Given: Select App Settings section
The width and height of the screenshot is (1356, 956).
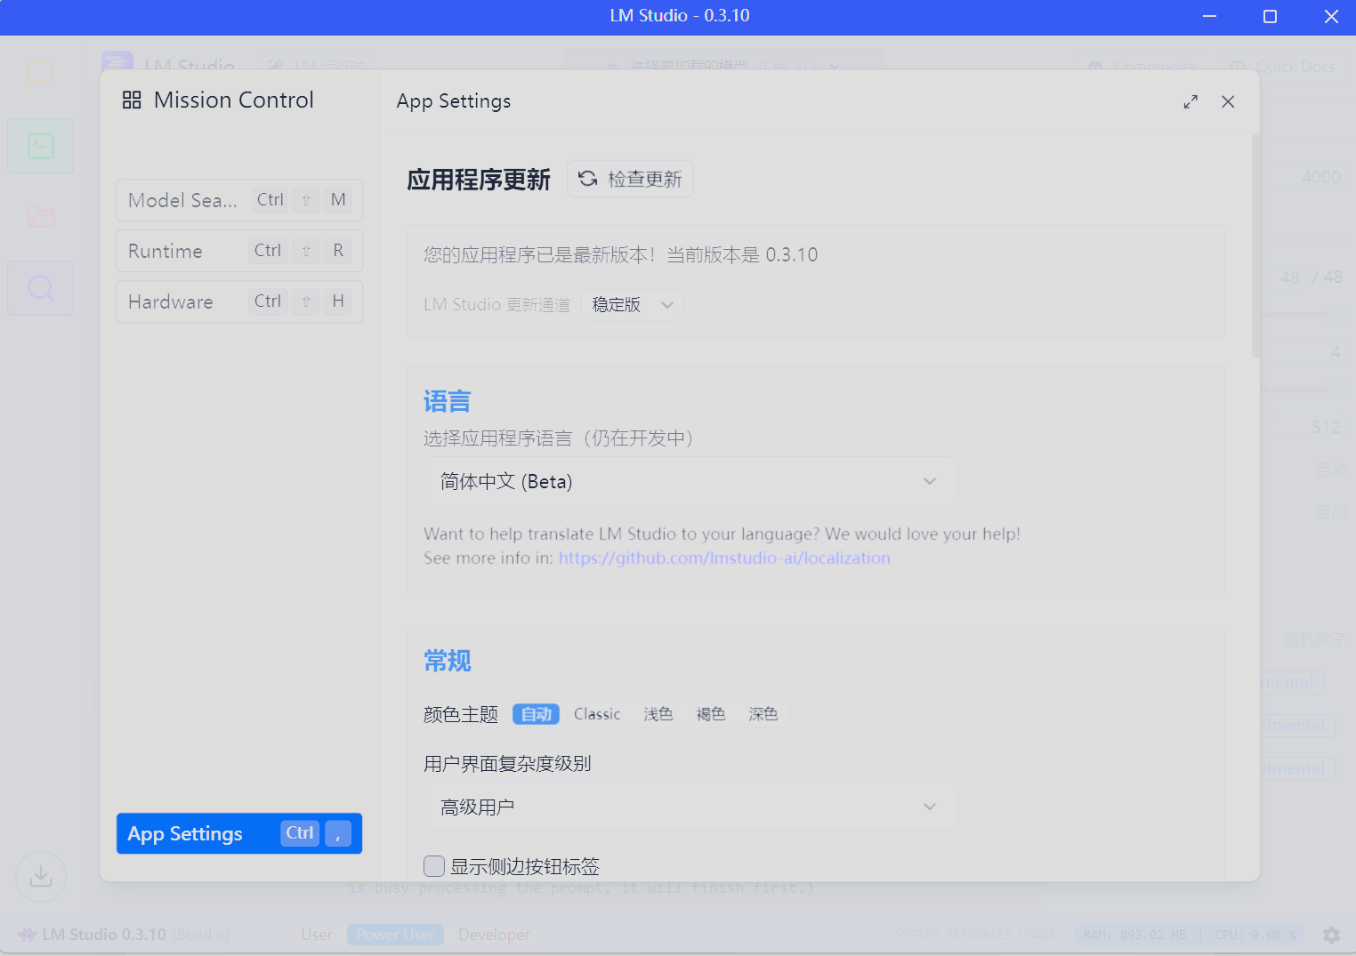Looking at the screenshot, I should tap(239, 833).
